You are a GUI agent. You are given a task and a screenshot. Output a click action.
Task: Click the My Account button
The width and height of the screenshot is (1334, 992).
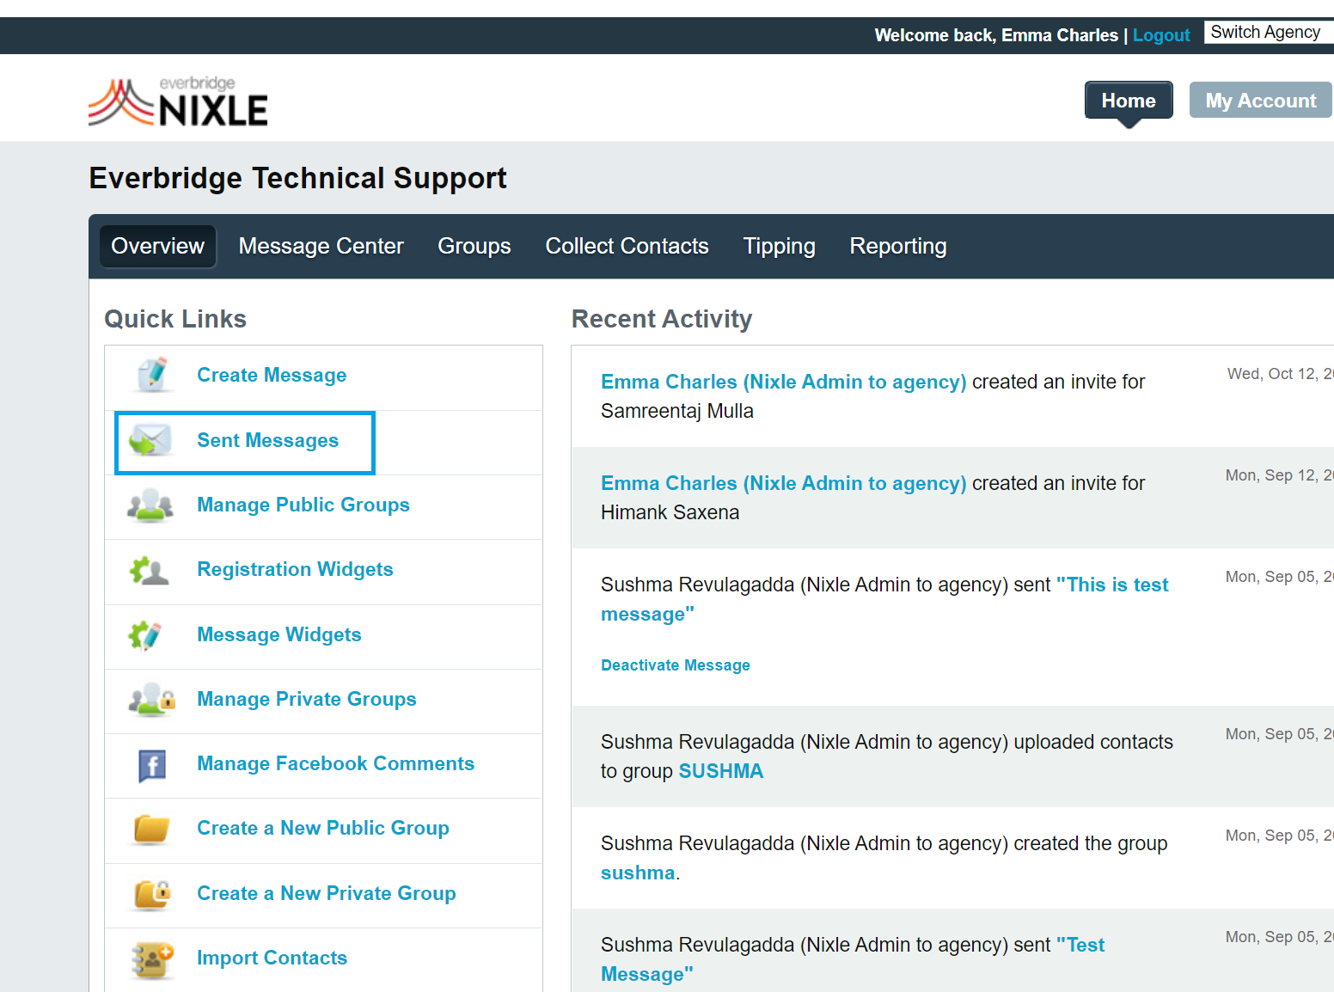tap(1261, 101)
